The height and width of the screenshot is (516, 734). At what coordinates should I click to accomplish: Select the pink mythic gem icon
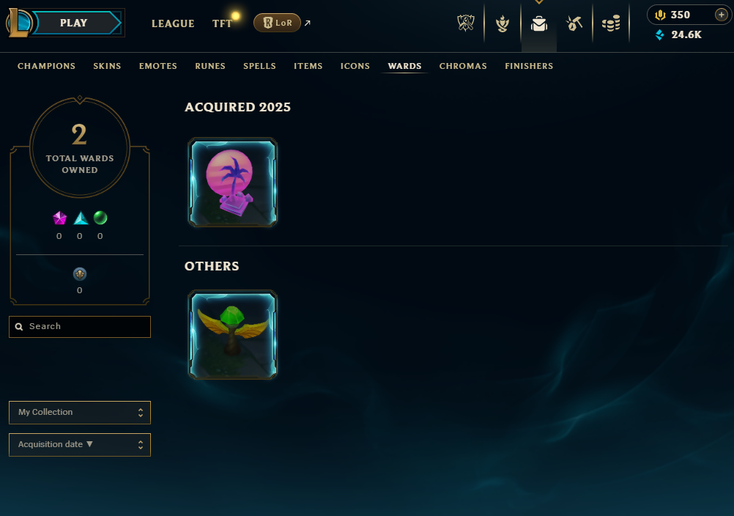(x=59, y=218)
